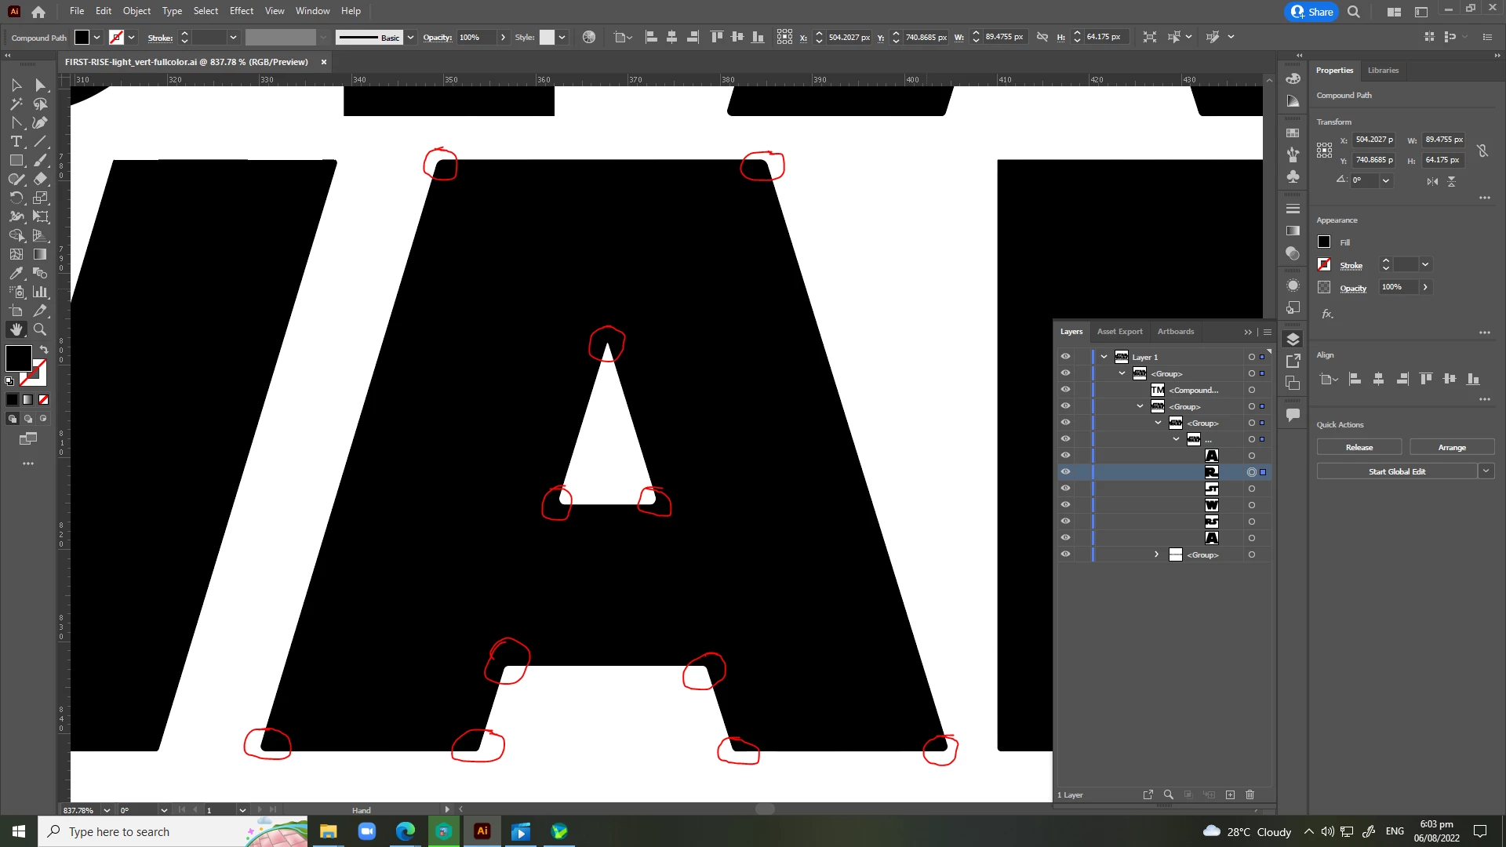
Task: Toggle visibility of the selected R layer
Action: click(1065, 472)
